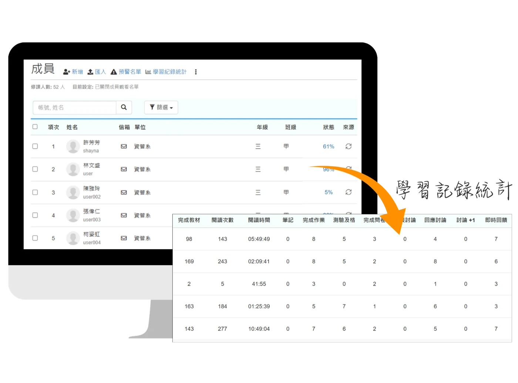This screenshot has width=518, height=383.
Task: Click the 討論 +1 column header
Action: pyautogui.click(x=465, y=220)
